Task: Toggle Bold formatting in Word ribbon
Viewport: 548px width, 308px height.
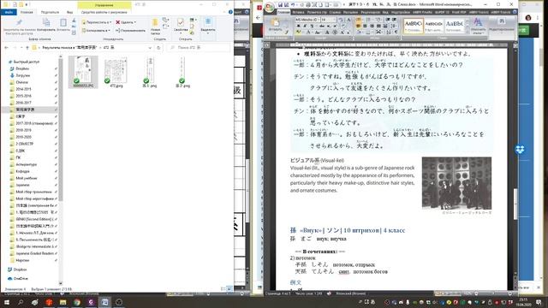Action: 299,26
